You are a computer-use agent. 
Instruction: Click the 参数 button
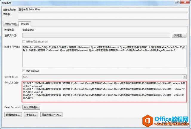(x=31, y=114)
